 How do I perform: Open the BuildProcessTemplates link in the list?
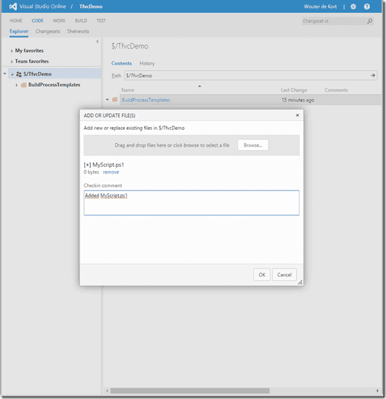pyautogui.click(x=146, y=100)
